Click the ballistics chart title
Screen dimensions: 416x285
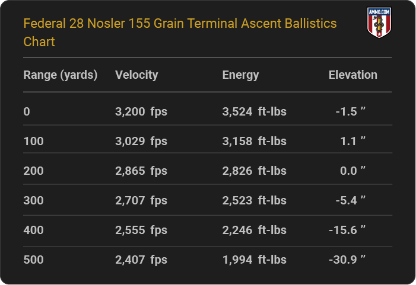pos(180,33)
